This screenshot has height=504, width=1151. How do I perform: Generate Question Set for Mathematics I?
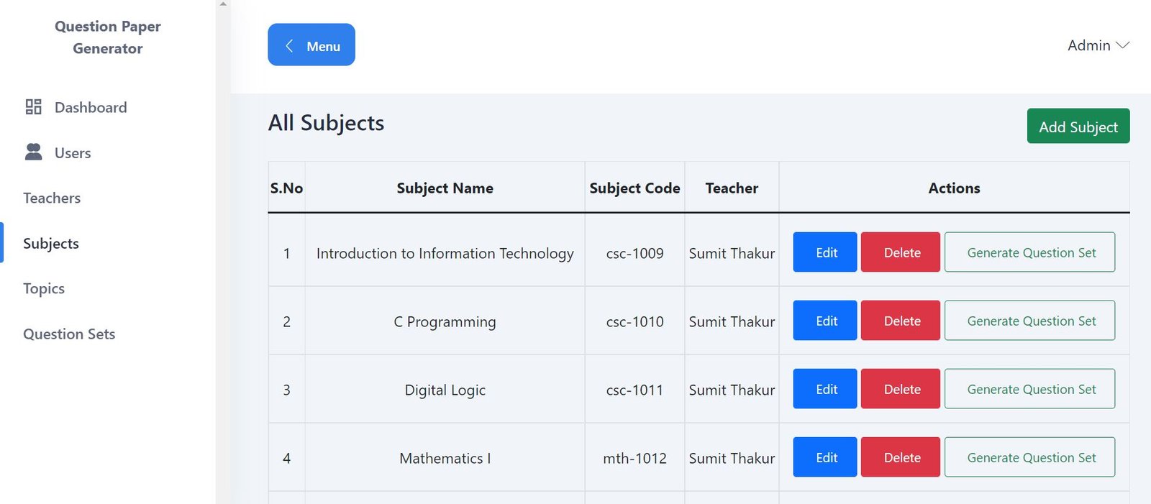point(1029,457)
